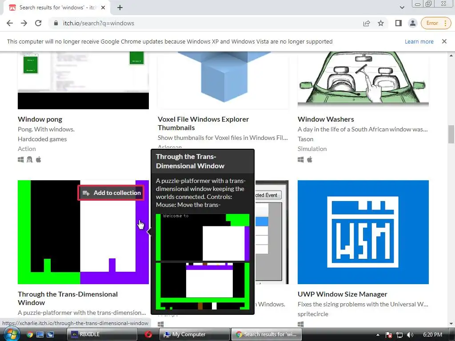Screen dimensions: 455x341
Task: Open a new browser tab
Action: (x=120, y=8)
